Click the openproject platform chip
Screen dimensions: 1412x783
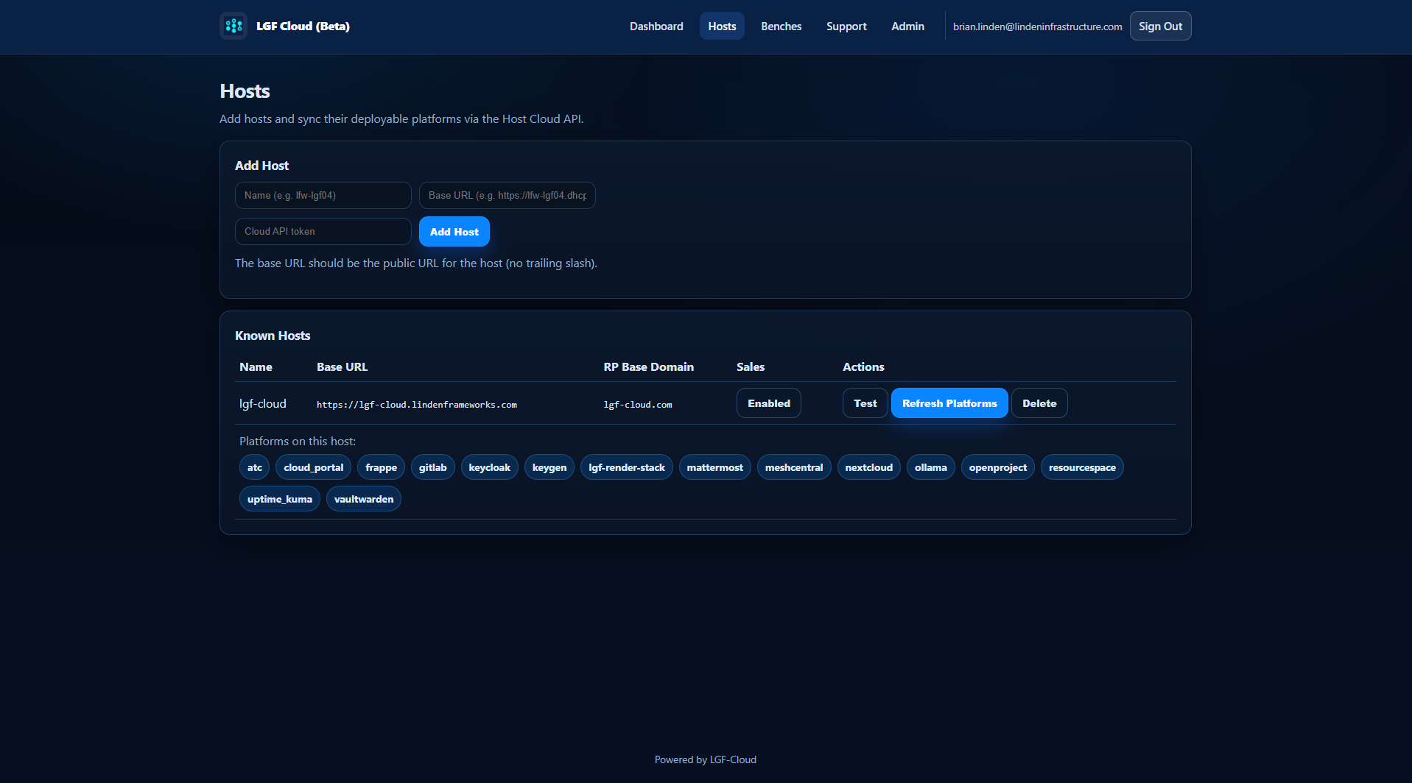pyautogui.click(x=997, y=467)
